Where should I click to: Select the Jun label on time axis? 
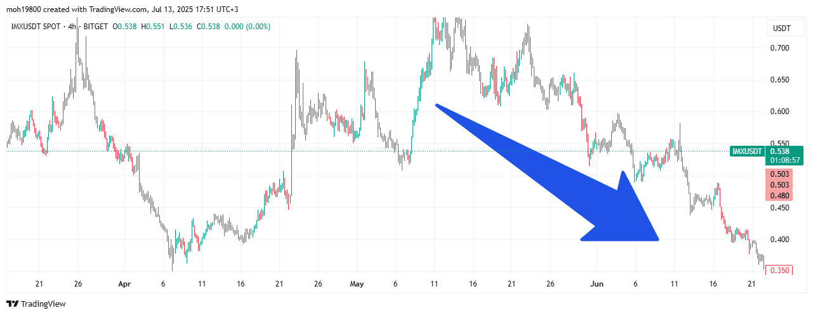pyautogui.click(x=597, y=284)
